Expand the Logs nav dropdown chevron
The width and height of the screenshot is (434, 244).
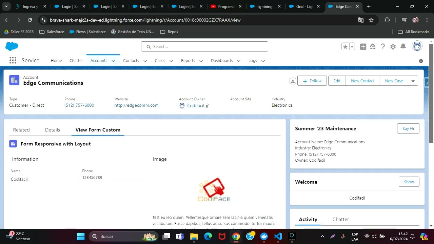263,61
